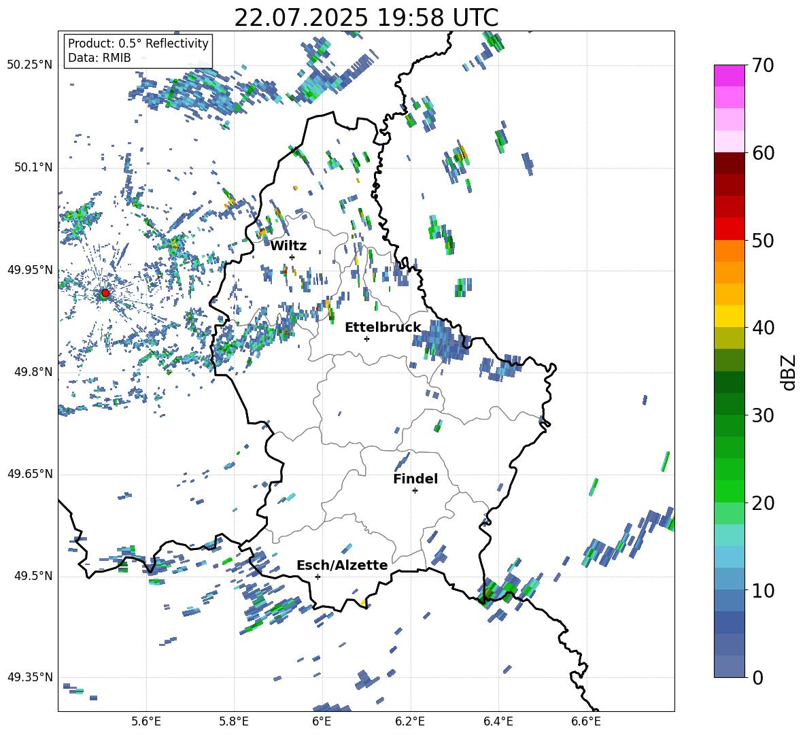Click the colorbar 0 tick label
The width and height of the screenshot is (805, 735).
point(757,677)
